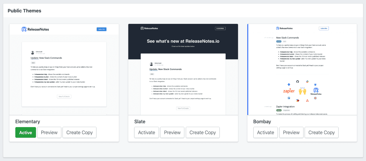The height and width of the screenshot is (161, 366).
Task: Click 'Update: New Slack Commands' in the Elementary preview
Action: coord(46,58)
